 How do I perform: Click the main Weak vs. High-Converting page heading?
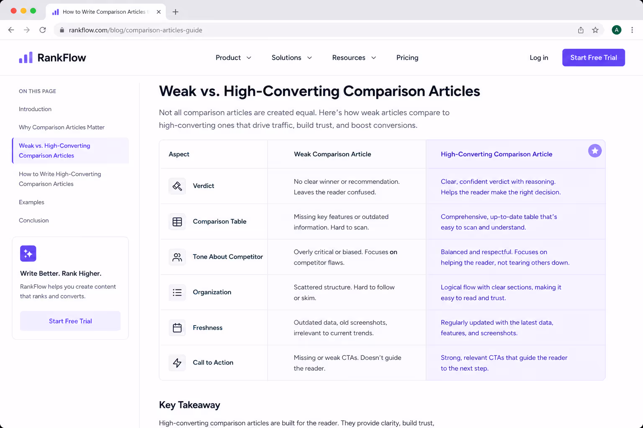tap(319, 91)
